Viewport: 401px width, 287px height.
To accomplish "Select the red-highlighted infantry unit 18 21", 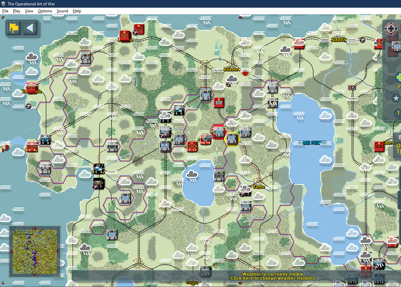I will [x=219, y=132].
